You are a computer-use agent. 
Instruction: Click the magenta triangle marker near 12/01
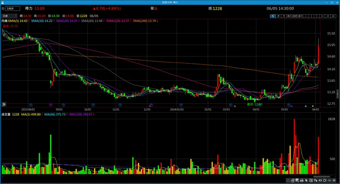coord(150,106)
